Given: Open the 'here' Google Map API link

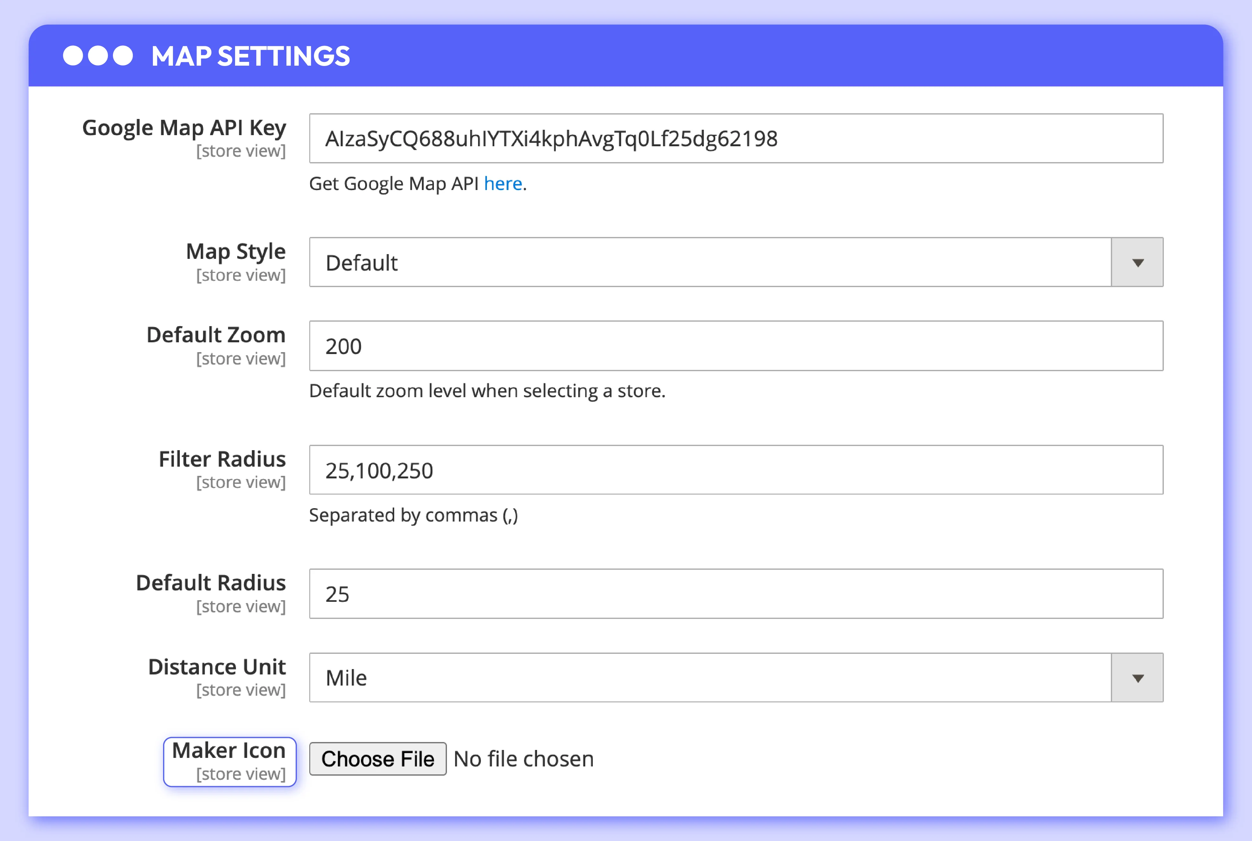Looking at the screenshot, I should point(502,184).
